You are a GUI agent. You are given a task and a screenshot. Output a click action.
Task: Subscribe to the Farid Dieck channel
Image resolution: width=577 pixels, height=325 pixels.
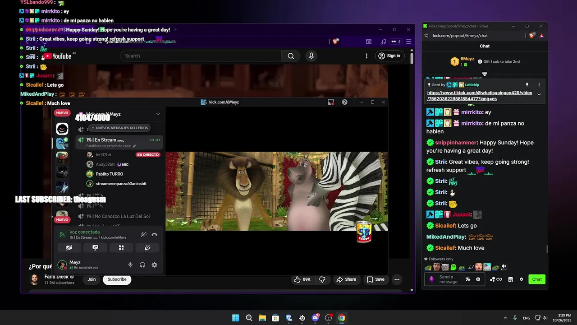click(x=117, y=279)
